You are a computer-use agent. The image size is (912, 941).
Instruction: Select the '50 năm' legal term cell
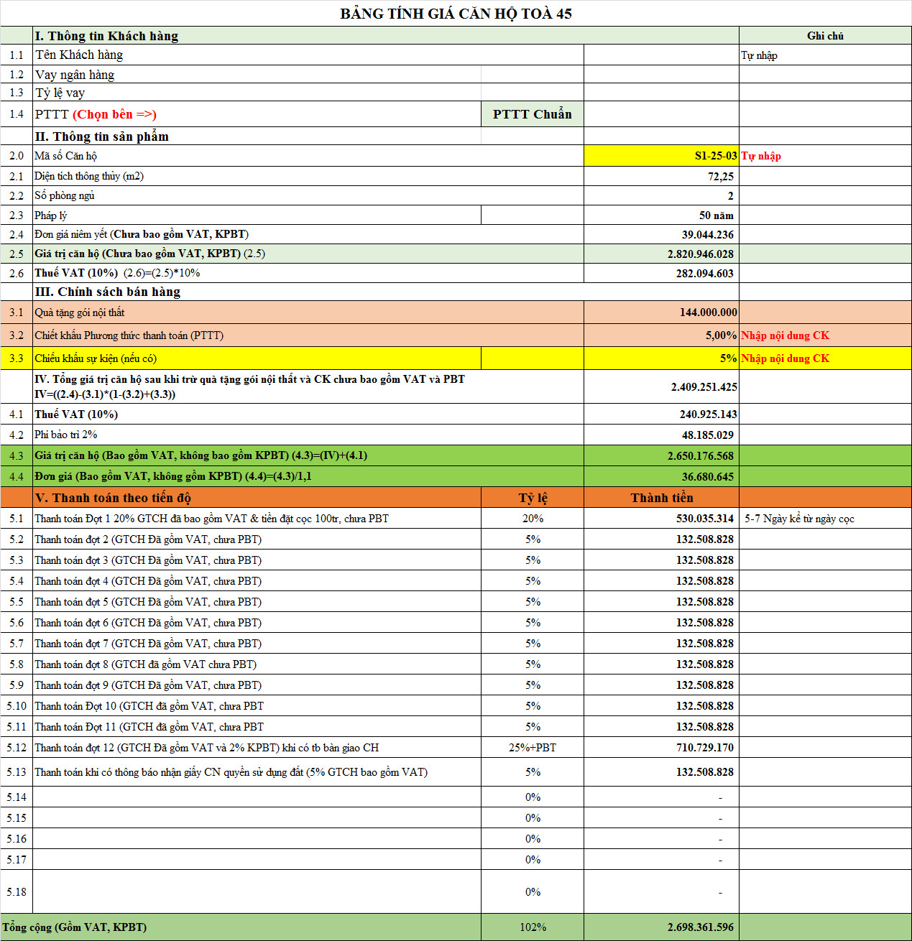[716, 215]
